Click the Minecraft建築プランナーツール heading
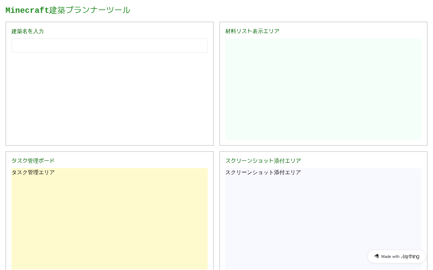Viewport: 433px width, 270px height. tap(68, 10)
